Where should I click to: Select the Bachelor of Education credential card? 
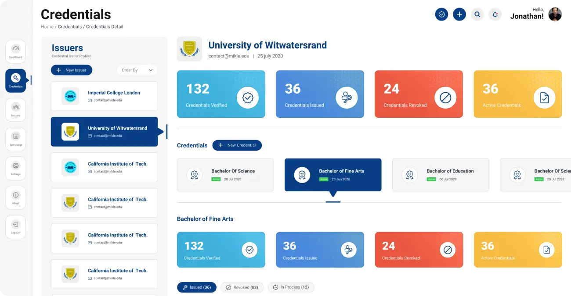[440, 175]
